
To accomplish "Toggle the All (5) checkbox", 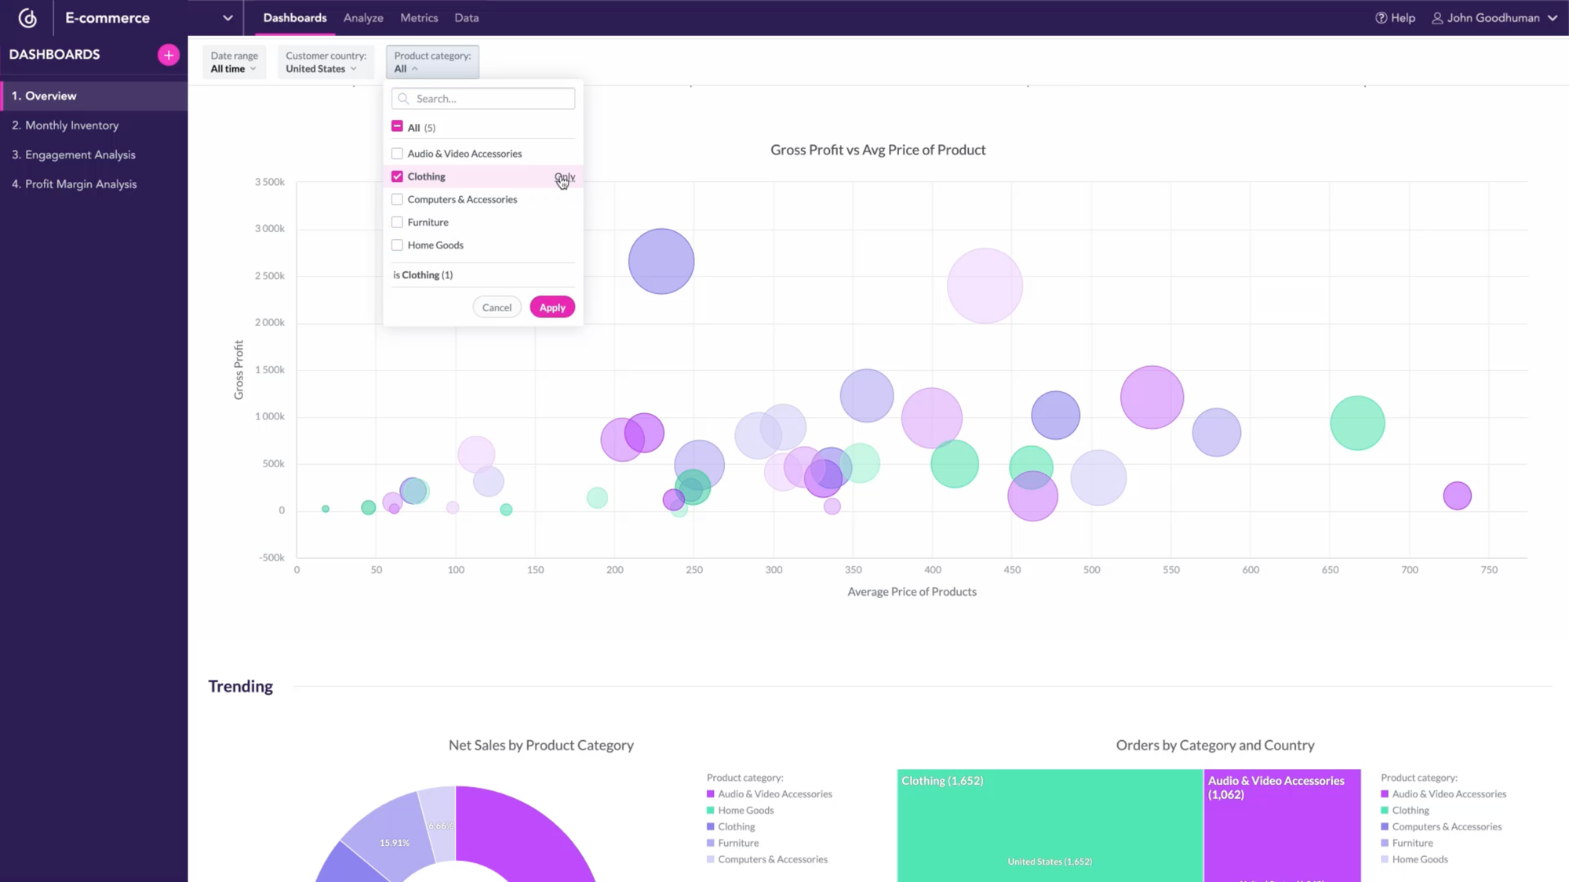I will click(x=397, y=126).
